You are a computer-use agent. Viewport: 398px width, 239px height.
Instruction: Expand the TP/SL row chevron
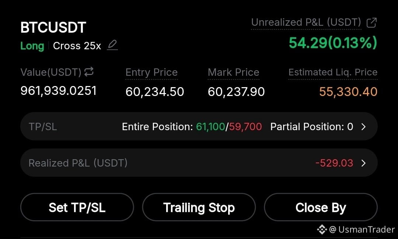pyautogui.click(x=363, y=126)
